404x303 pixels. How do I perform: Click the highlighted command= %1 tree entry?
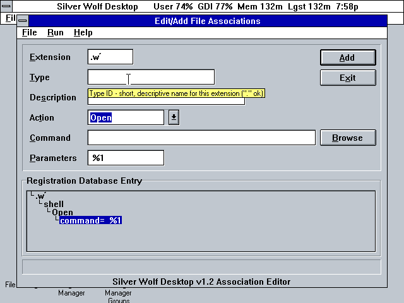point(90,220)
